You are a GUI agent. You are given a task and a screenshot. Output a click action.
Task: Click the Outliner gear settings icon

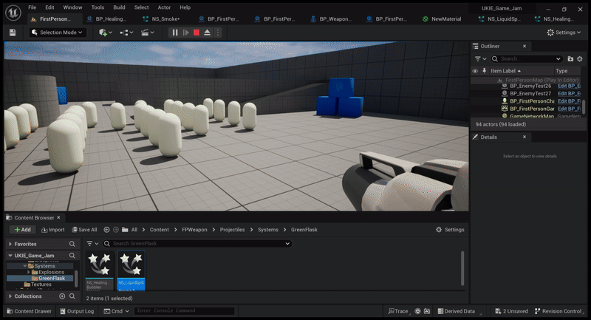pos(579,58)
